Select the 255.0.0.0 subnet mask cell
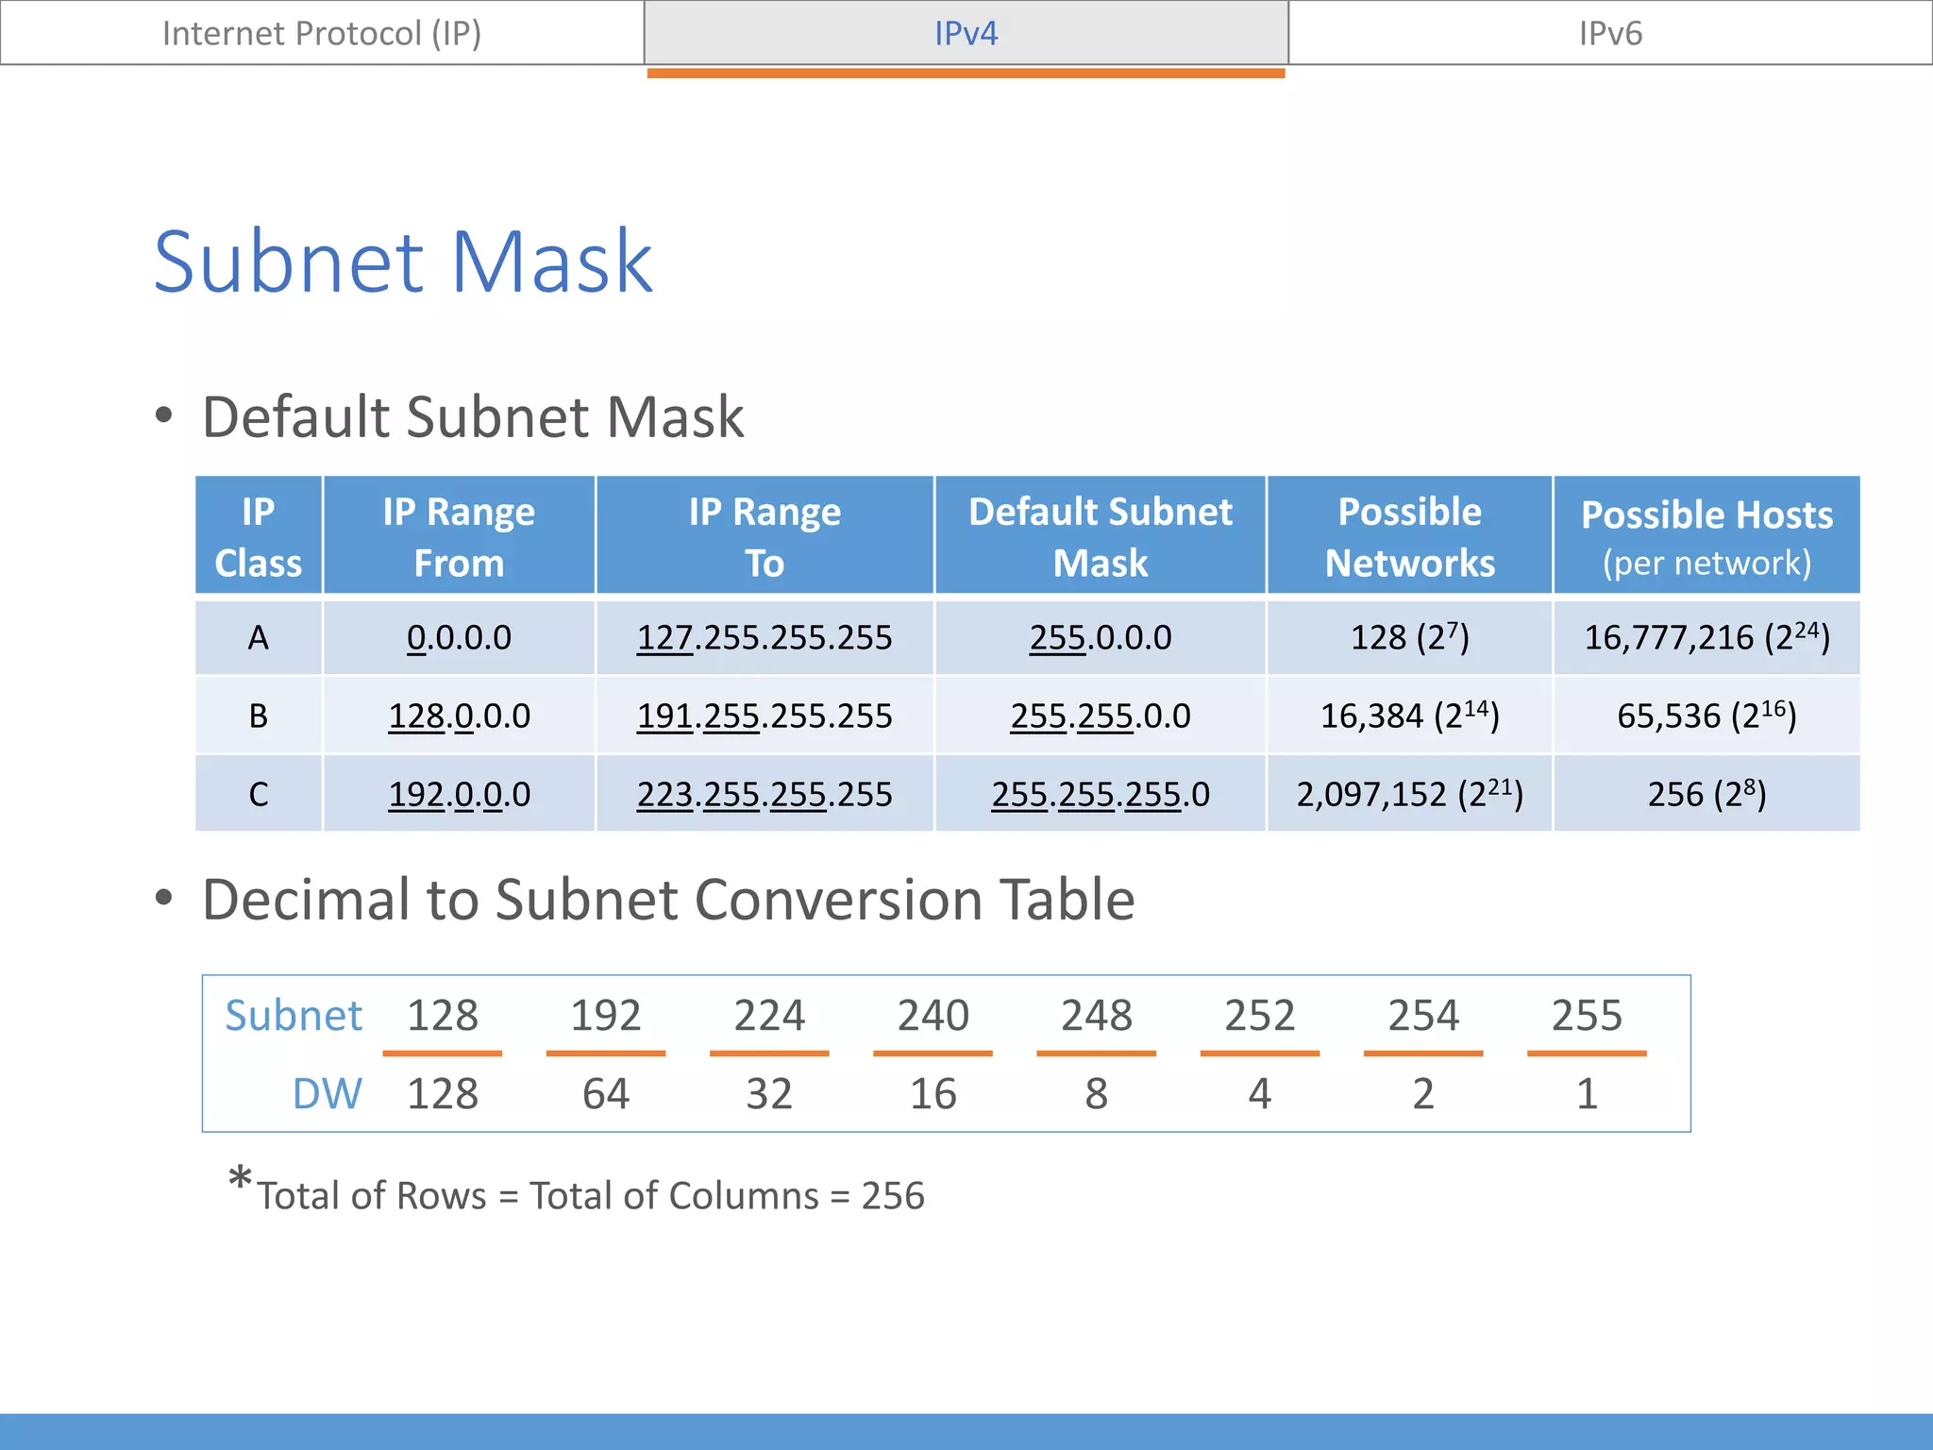Image resolution: width=1933 pixels, height=1450 pixels. [1101, 637]
